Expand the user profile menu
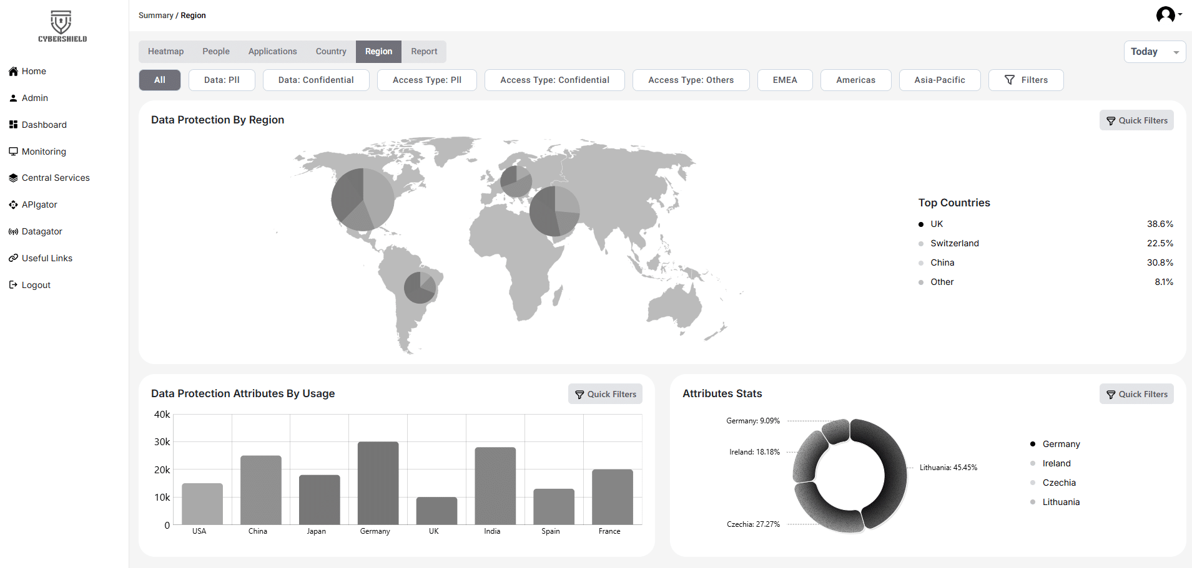The image size is (1192, 568). pos(1168,14)
